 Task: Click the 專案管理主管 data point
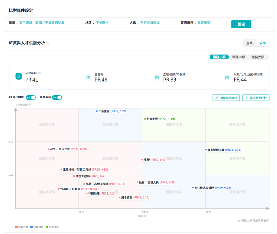[x=206, y=150]
